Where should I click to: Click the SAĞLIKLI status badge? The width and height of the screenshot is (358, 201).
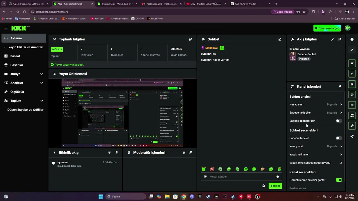56,49
